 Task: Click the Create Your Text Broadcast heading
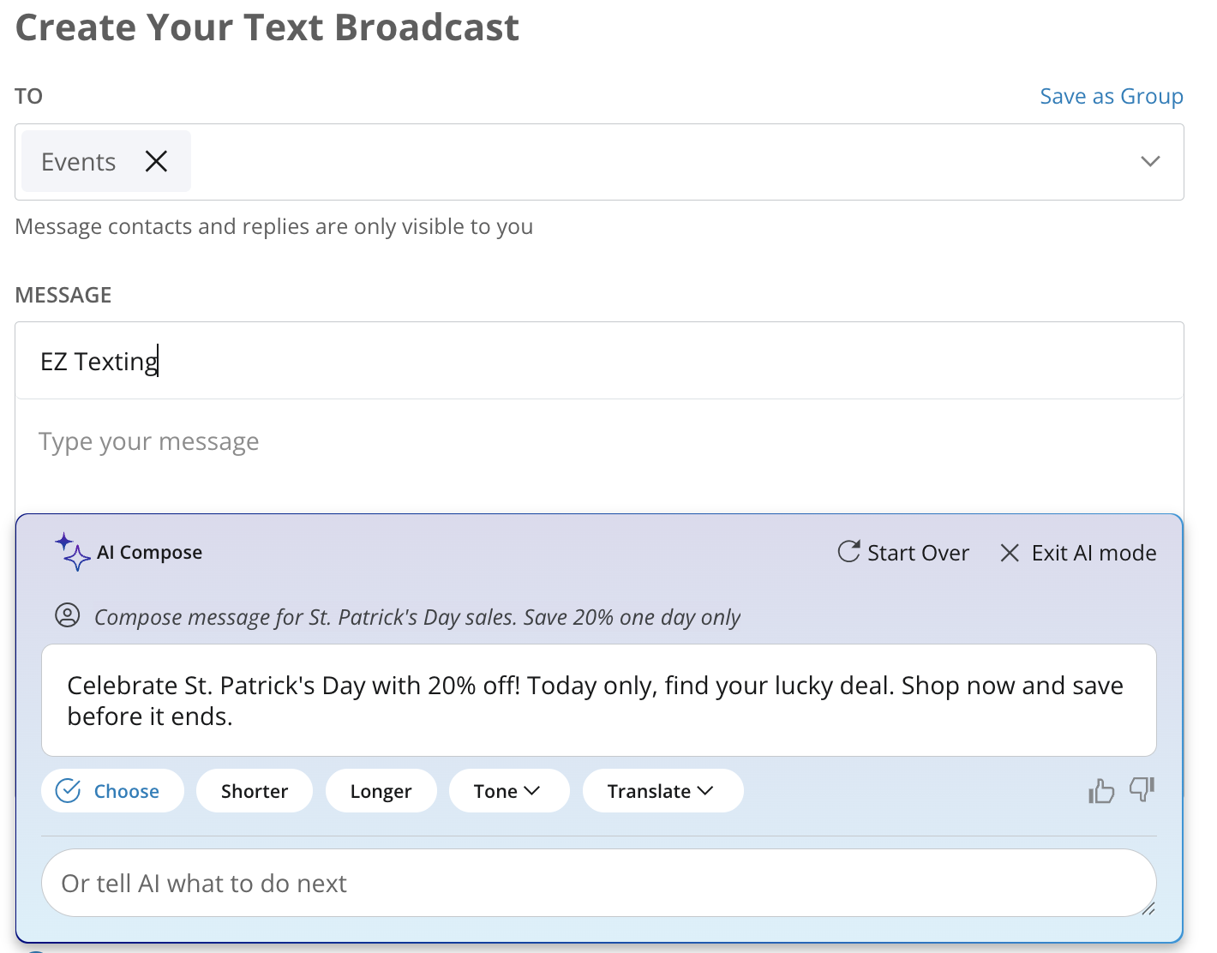[x=267, y=27]
